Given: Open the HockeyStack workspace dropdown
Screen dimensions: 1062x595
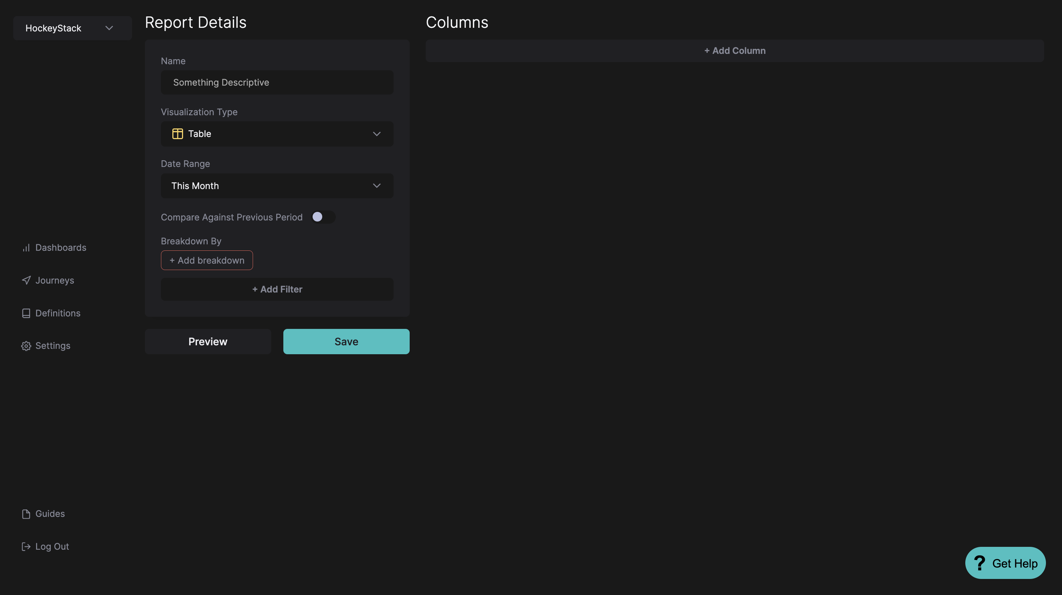Looking at the screenshot, I should (72, 28).
